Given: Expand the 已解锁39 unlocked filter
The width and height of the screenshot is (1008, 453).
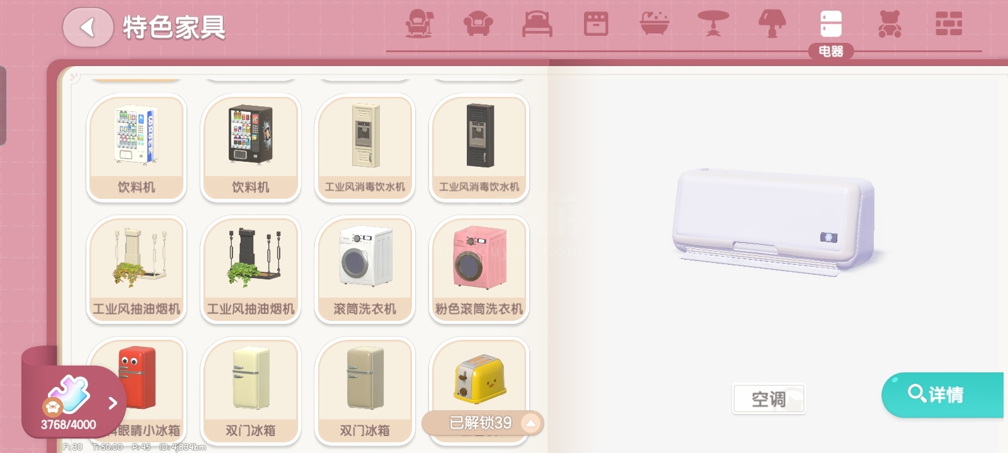Looking at the screenshot, I should (x=483, y=423).
